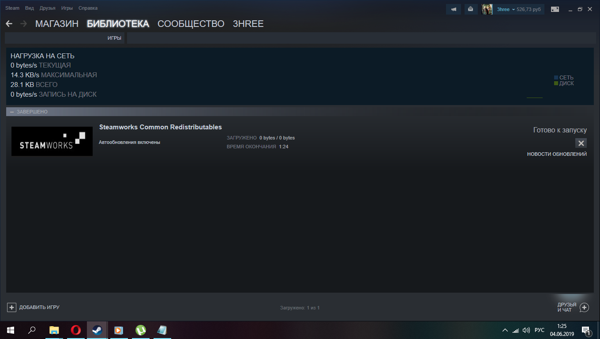Open the Windows notification center
The image size is (600, 339).
click(x=586, y=330)
